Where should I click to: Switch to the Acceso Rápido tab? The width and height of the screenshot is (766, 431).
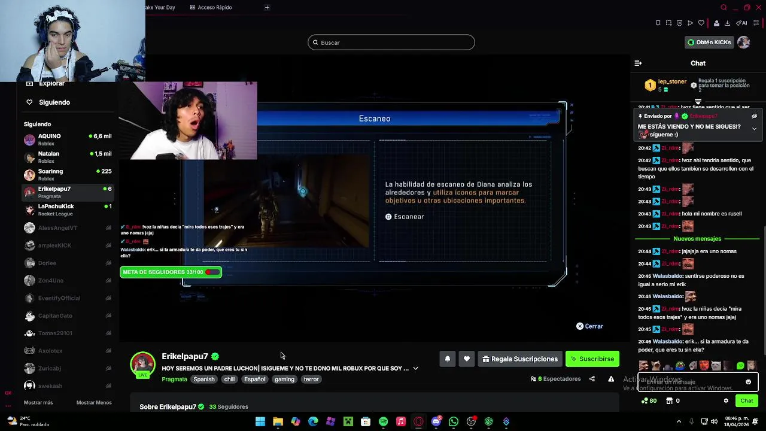[x=211, y=7]
